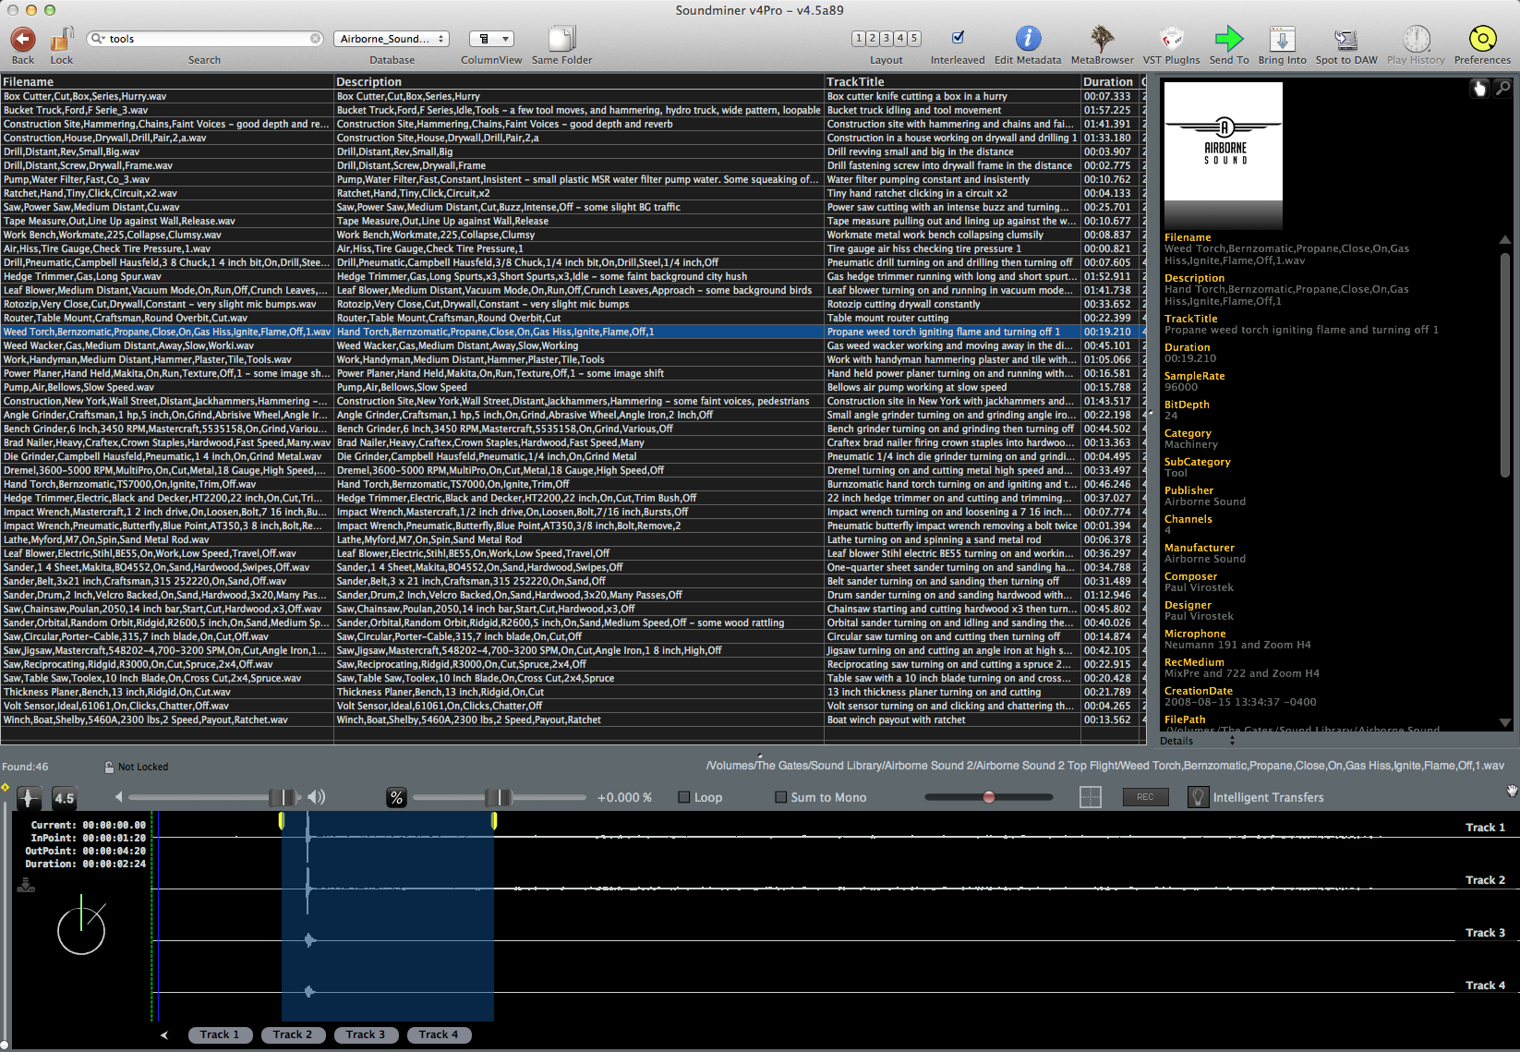Open VST Plugins panel
The image size is (1520, 1052).
(x=1171, y=39)
